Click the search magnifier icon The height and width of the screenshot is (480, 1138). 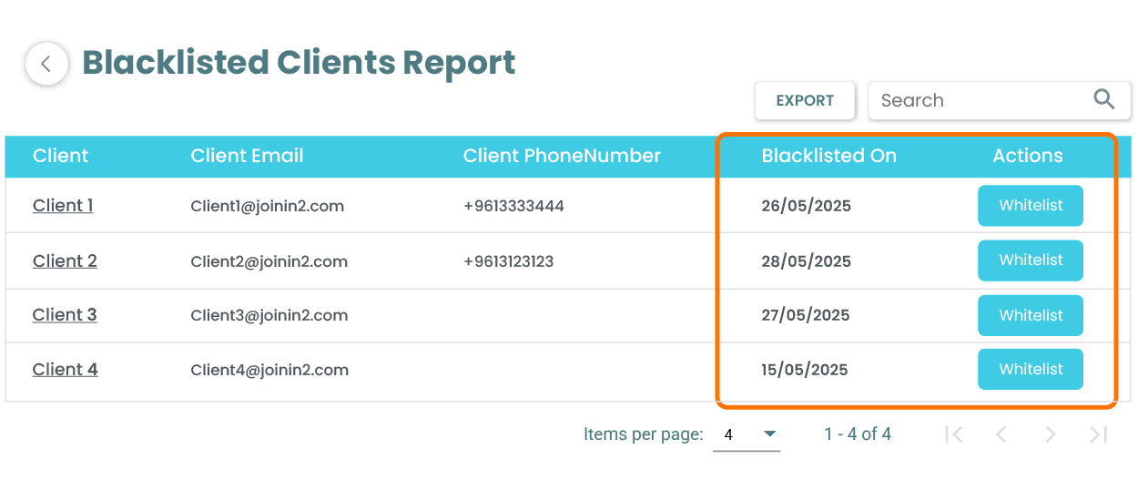click(x=1103, y=100)
